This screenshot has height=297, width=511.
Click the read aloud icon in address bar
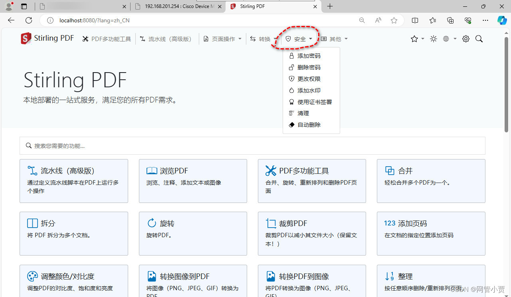pos(378,20)
